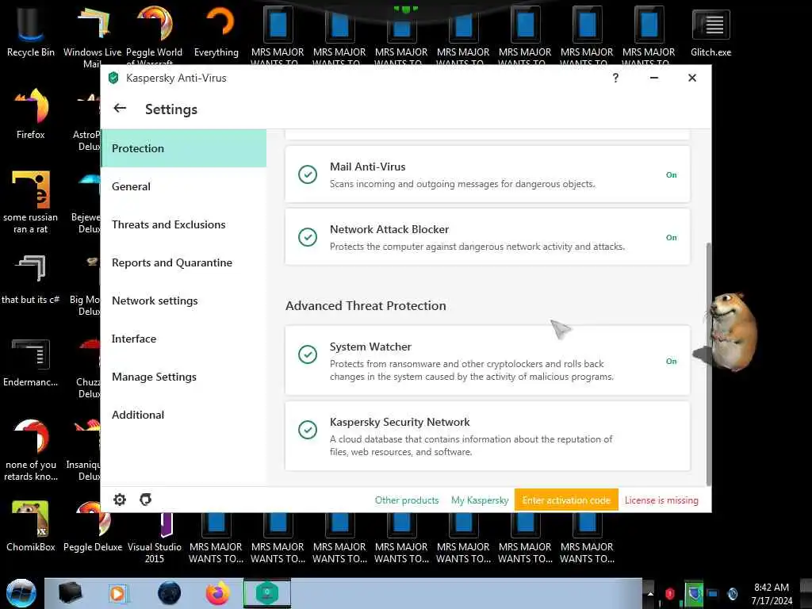Toggle System Watcher On switch

(671, 362)
